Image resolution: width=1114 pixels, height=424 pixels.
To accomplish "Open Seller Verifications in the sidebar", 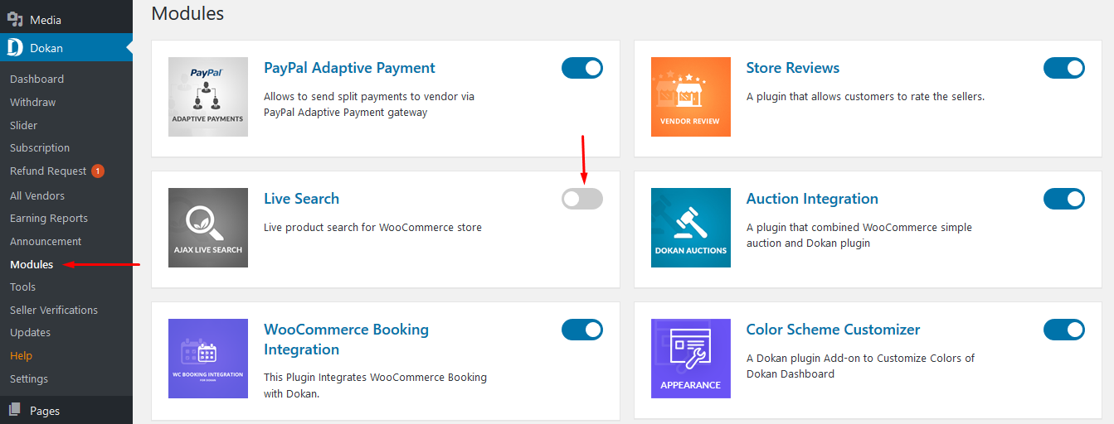I will pyautogui.click(x=54, y=311).
